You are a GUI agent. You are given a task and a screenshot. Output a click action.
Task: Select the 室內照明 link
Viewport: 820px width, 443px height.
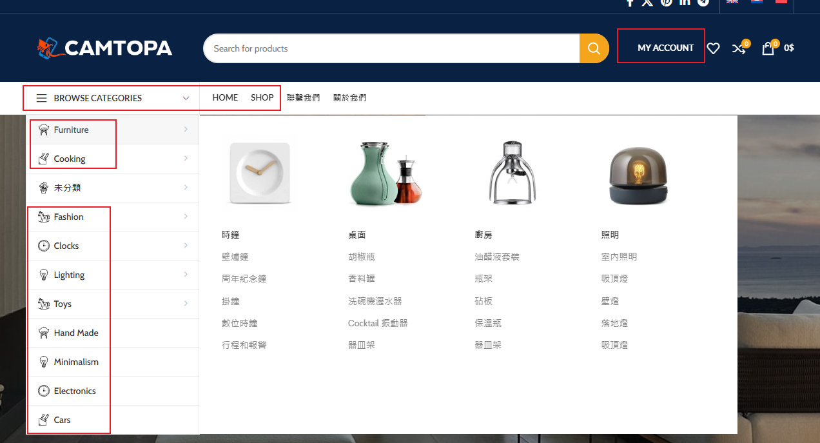coord(619,257)
